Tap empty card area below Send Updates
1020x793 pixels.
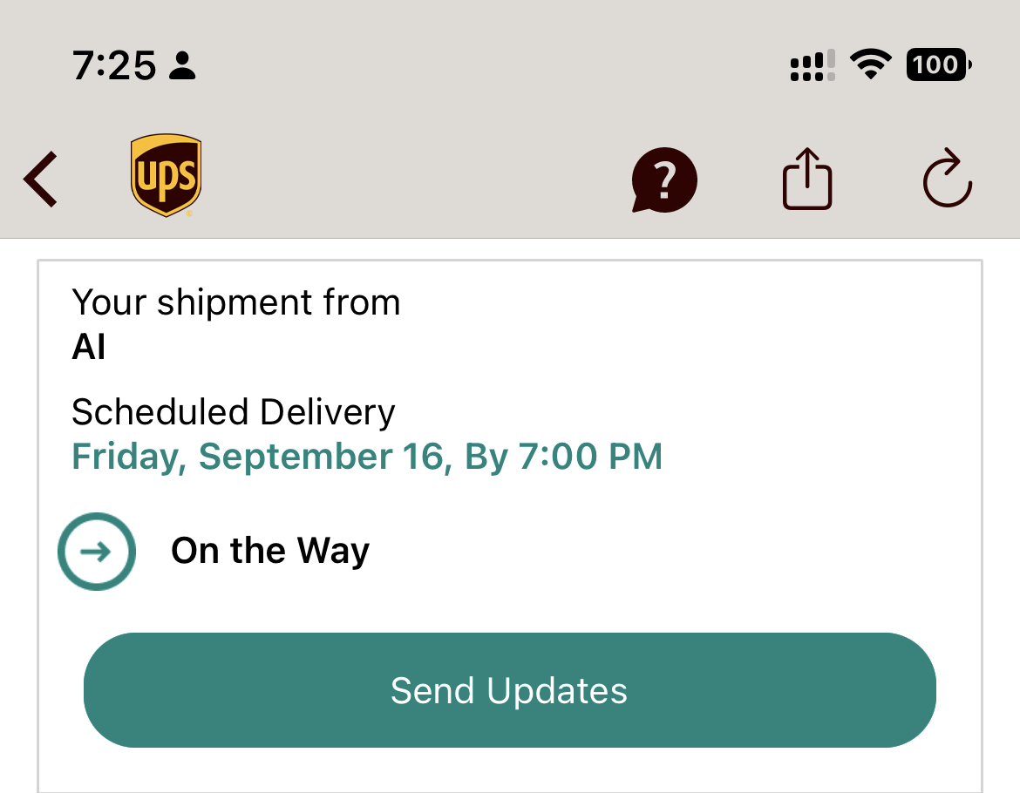tap(509, 770)
